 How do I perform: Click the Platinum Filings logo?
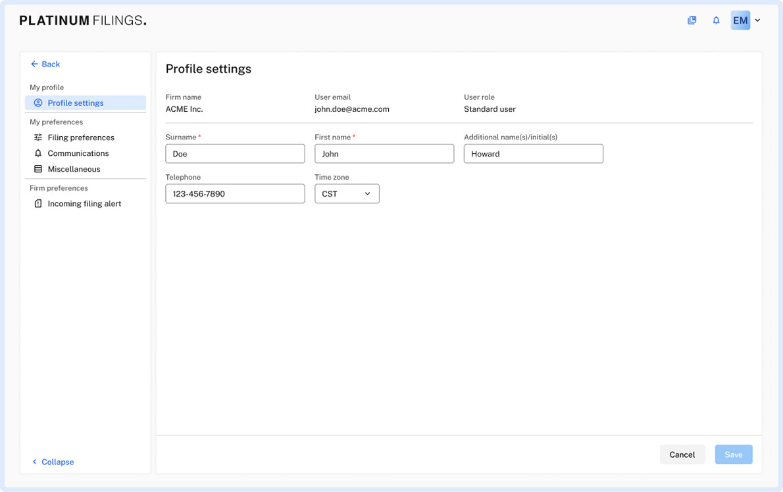83,20
